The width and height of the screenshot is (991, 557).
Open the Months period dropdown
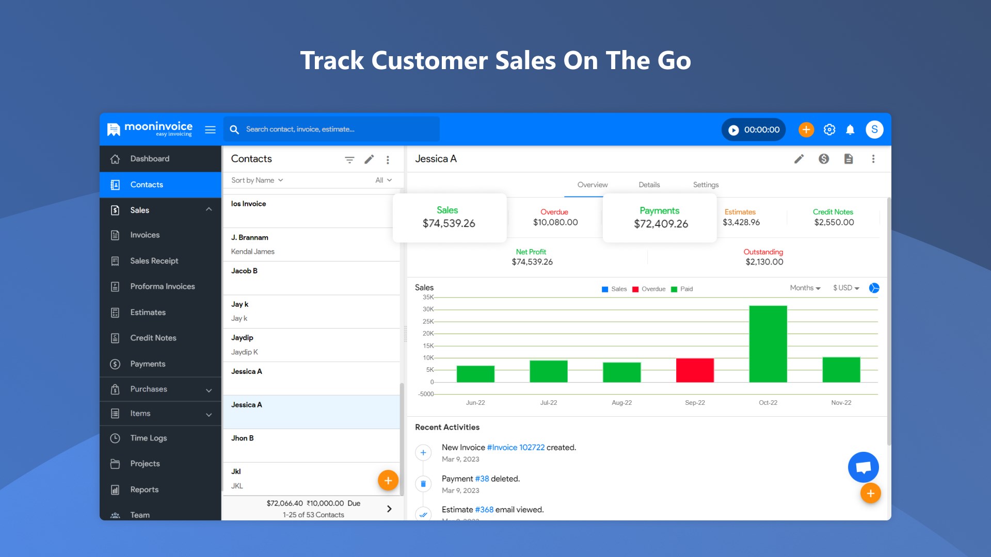(x=805, y=288)
